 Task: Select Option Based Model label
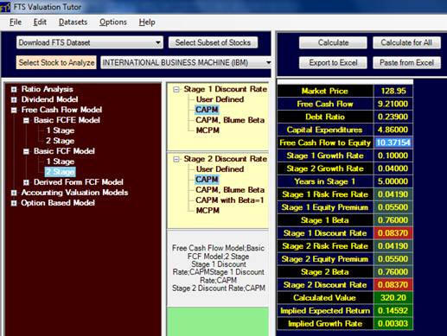pyautogui.click(x=58, y=203)
